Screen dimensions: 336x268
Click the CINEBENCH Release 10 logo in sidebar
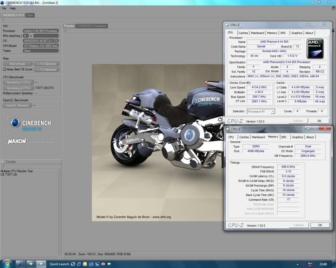point(31,125)
